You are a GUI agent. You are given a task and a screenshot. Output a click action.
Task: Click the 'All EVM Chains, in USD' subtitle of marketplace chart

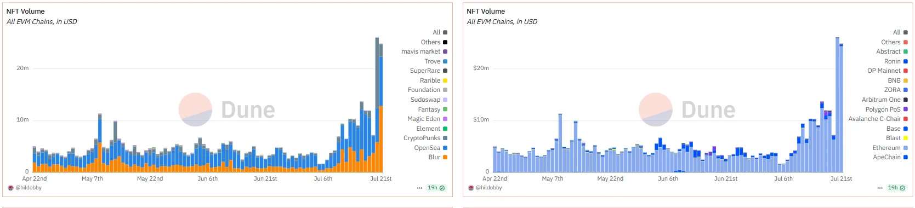(x=42, y=22)
